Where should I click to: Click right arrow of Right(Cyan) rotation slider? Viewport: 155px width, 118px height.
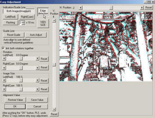(38, 68)
